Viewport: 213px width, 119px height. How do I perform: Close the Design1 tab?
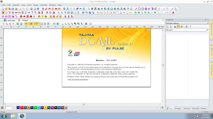click(31, 20)
